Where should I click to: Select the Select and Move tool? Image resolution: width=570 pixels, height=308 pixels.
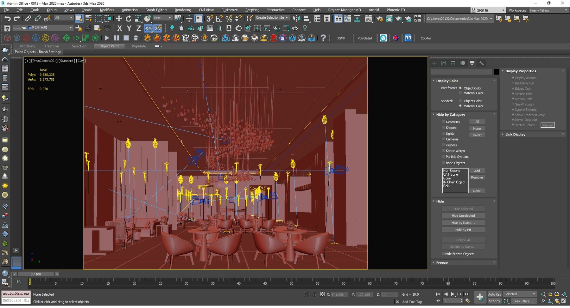point(119,19)
